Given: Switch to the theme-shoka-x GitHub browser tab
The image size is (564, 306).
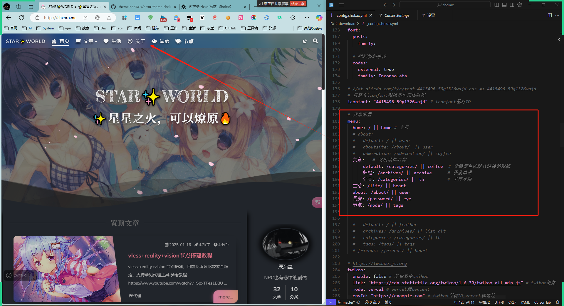Looking at the screenshot, I should coord(144,6).
